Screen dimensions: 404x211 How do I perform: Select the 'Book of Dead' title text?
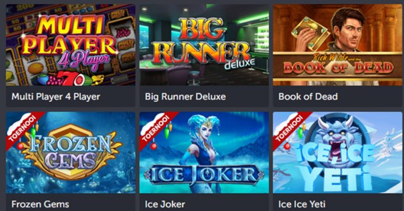pos(308,97)
